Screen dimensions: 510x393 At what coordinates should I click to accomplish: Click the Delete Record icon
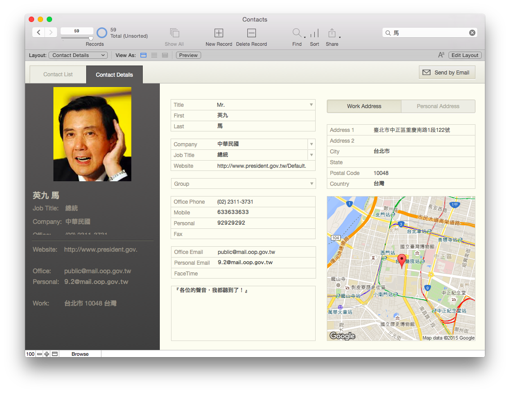pos(251,33)
